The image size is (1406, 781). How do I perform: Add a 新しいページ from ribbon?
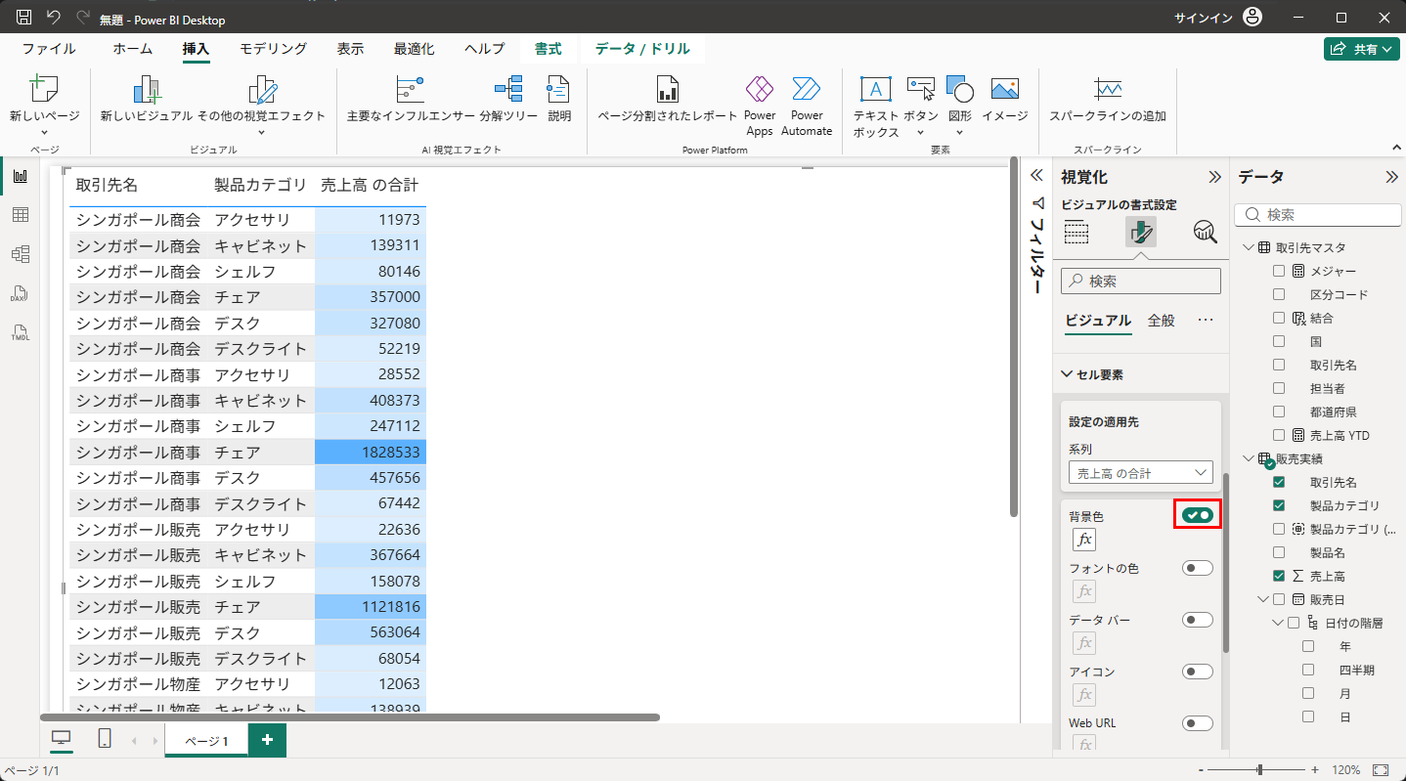pos(45,106)
